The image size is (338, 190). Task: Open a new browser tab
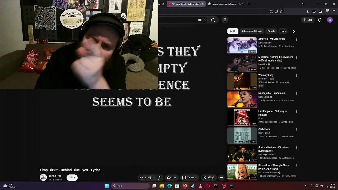(x=249, y=4)
